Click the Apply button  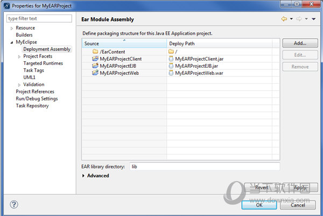300,188
